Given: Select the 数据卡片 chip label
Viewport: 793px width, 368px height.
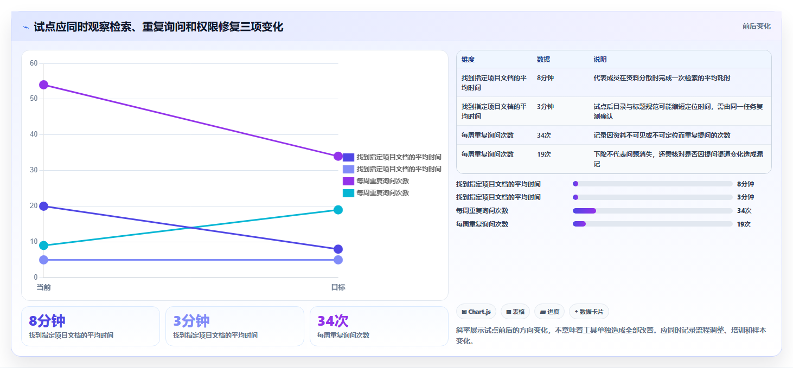Looking at the screenshot, I should tap(592, 312).
